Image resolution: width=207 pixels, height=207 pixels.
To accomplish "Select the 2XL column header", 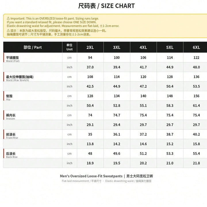I will coord(90,47).
